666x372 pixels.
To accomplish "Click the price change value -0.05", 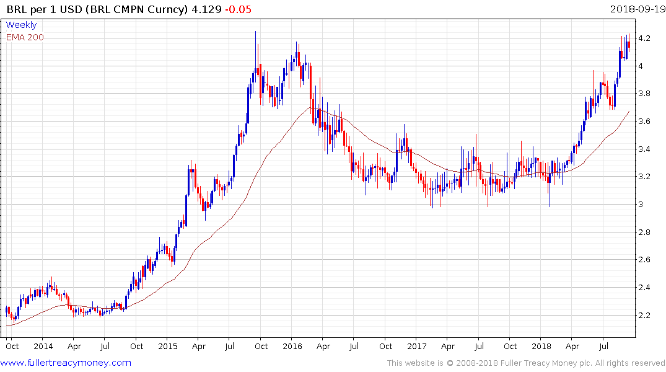I will pos(239,9).
